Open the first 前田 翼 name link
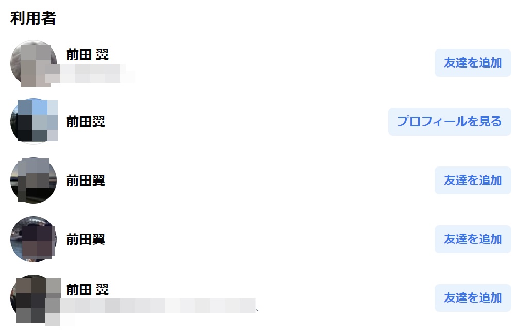The height and width of the screenshot is (333, 512). 87,55
